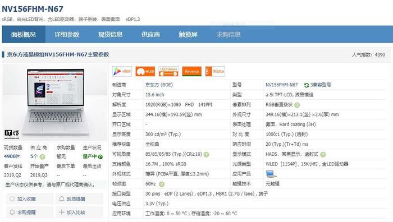Click the 344.16(横)×193.59(竖) mm display area value

tap(173, 114)
